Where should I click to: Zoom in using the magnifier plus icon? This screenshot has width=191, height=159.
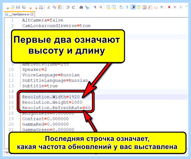pyautogui.click(x=95, y=7)
